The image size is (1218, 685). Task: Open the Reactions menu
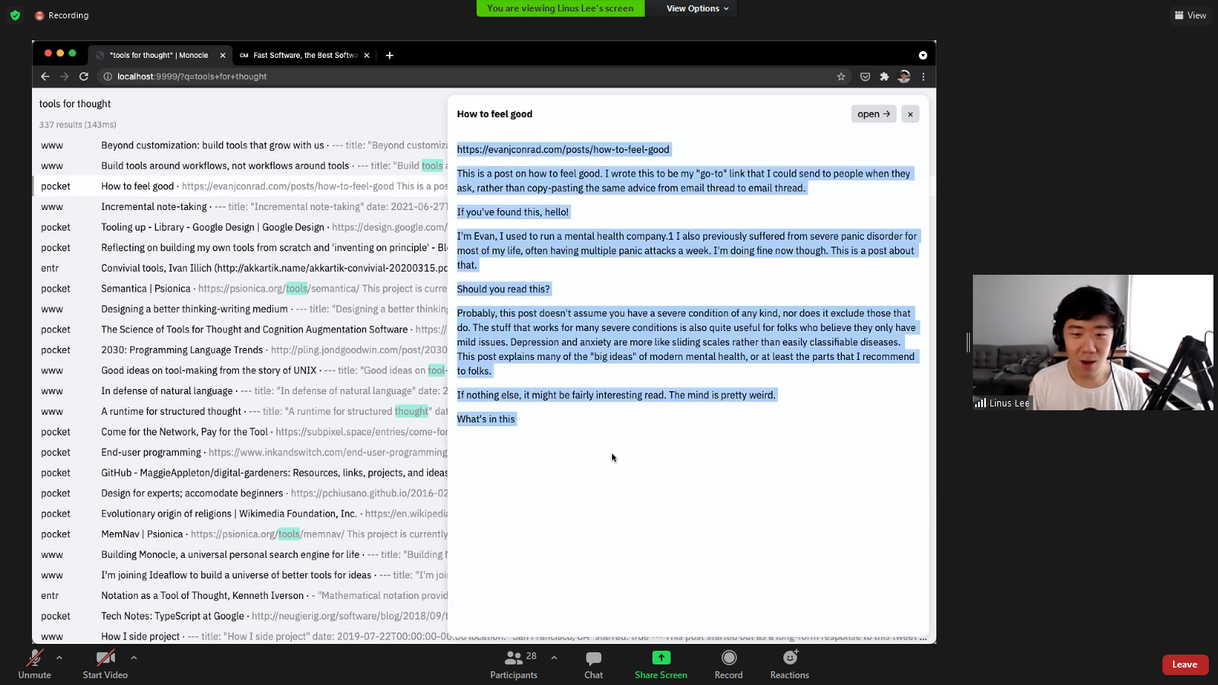click(x=789, y=664)
